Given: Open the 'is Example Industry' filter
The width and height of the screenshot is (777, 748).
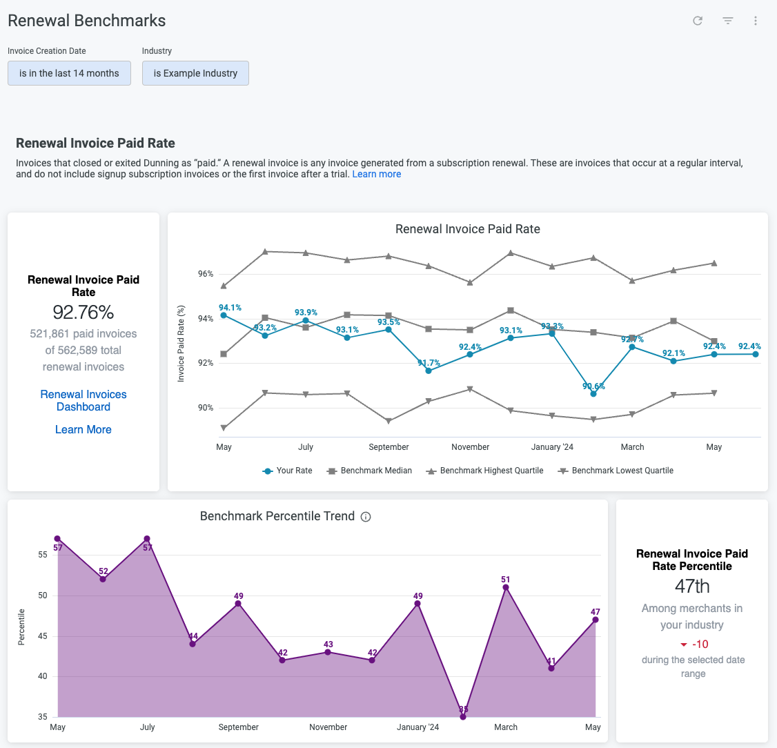Looking at the screenshot, I should [x=195, y=73].
